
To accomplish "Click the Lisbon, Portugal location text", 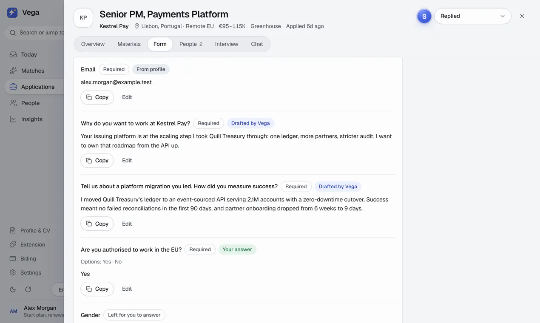I will tap(162, 26).
